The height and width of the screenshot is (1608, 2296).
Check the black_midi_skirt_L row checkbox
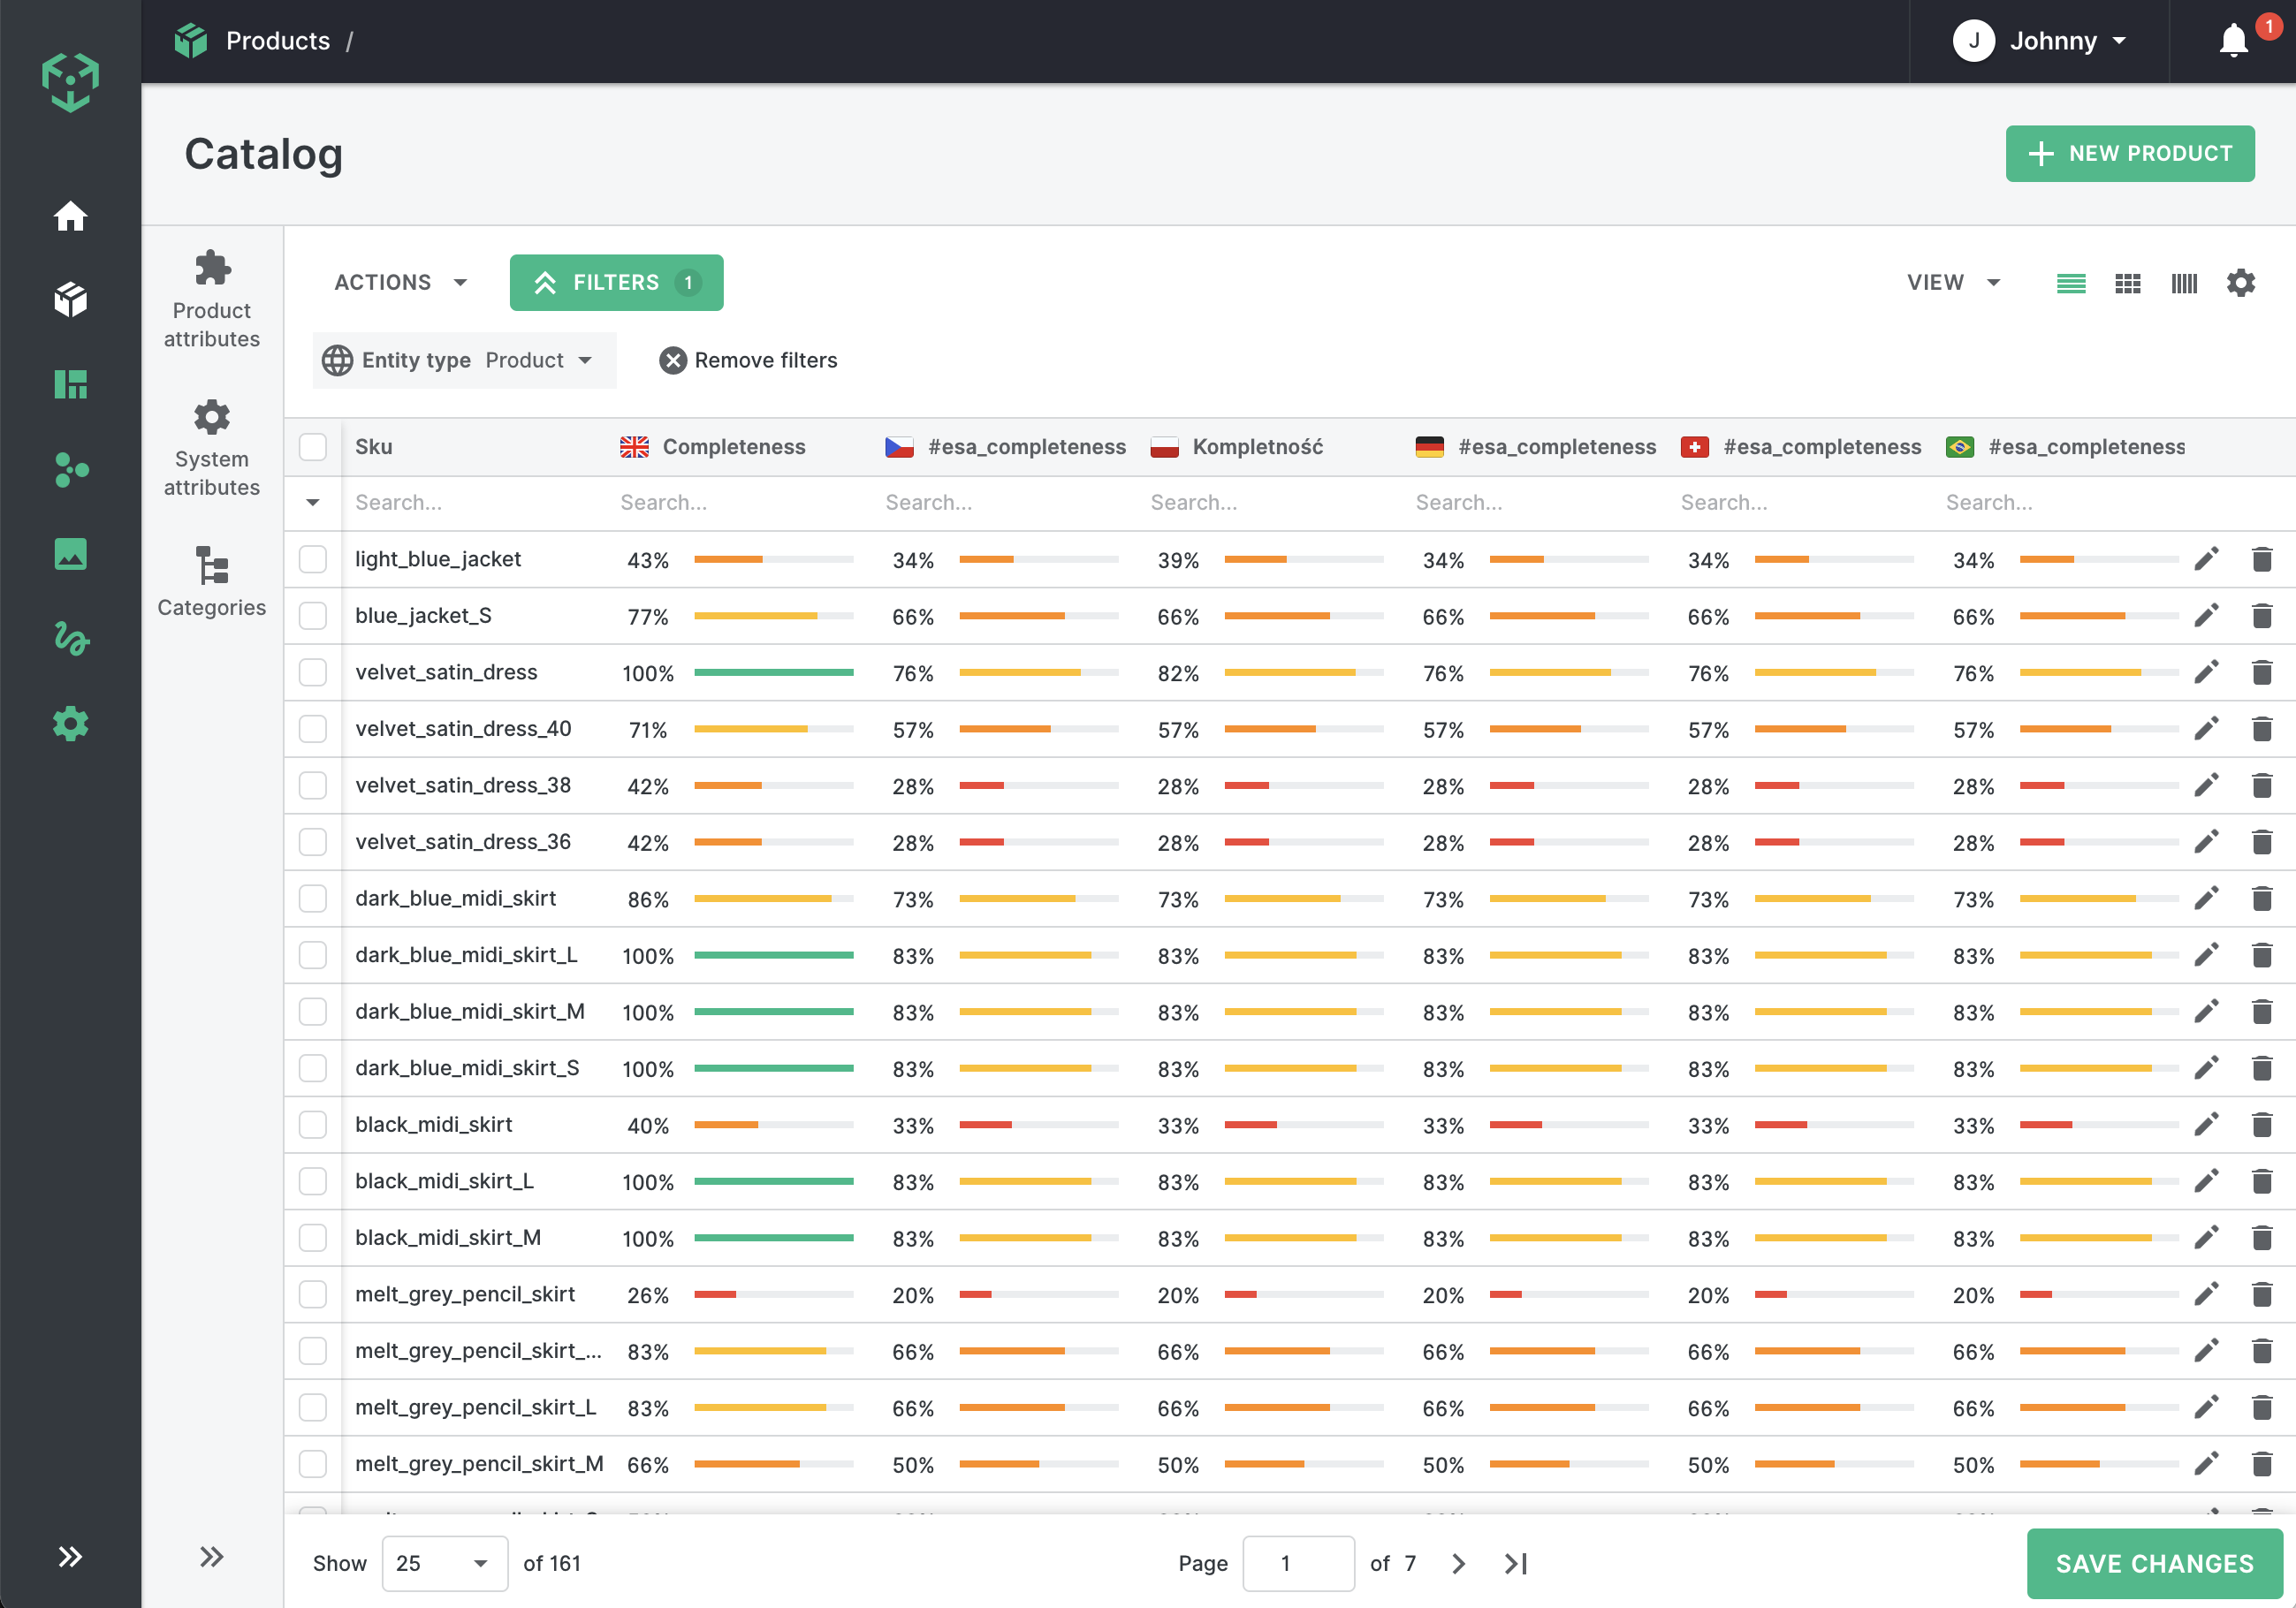pyautogui.click(x=313, y=1181)
